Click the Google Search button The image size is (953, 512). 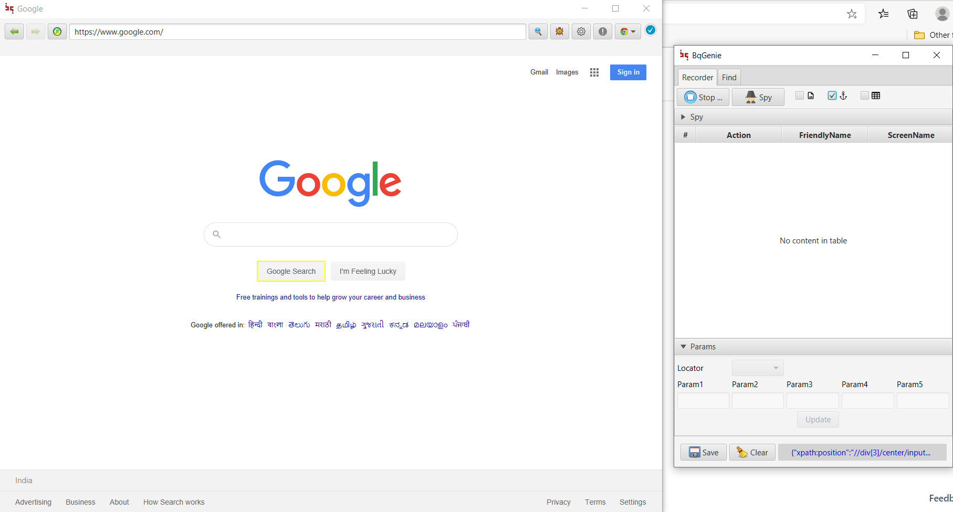coord(291,271)
